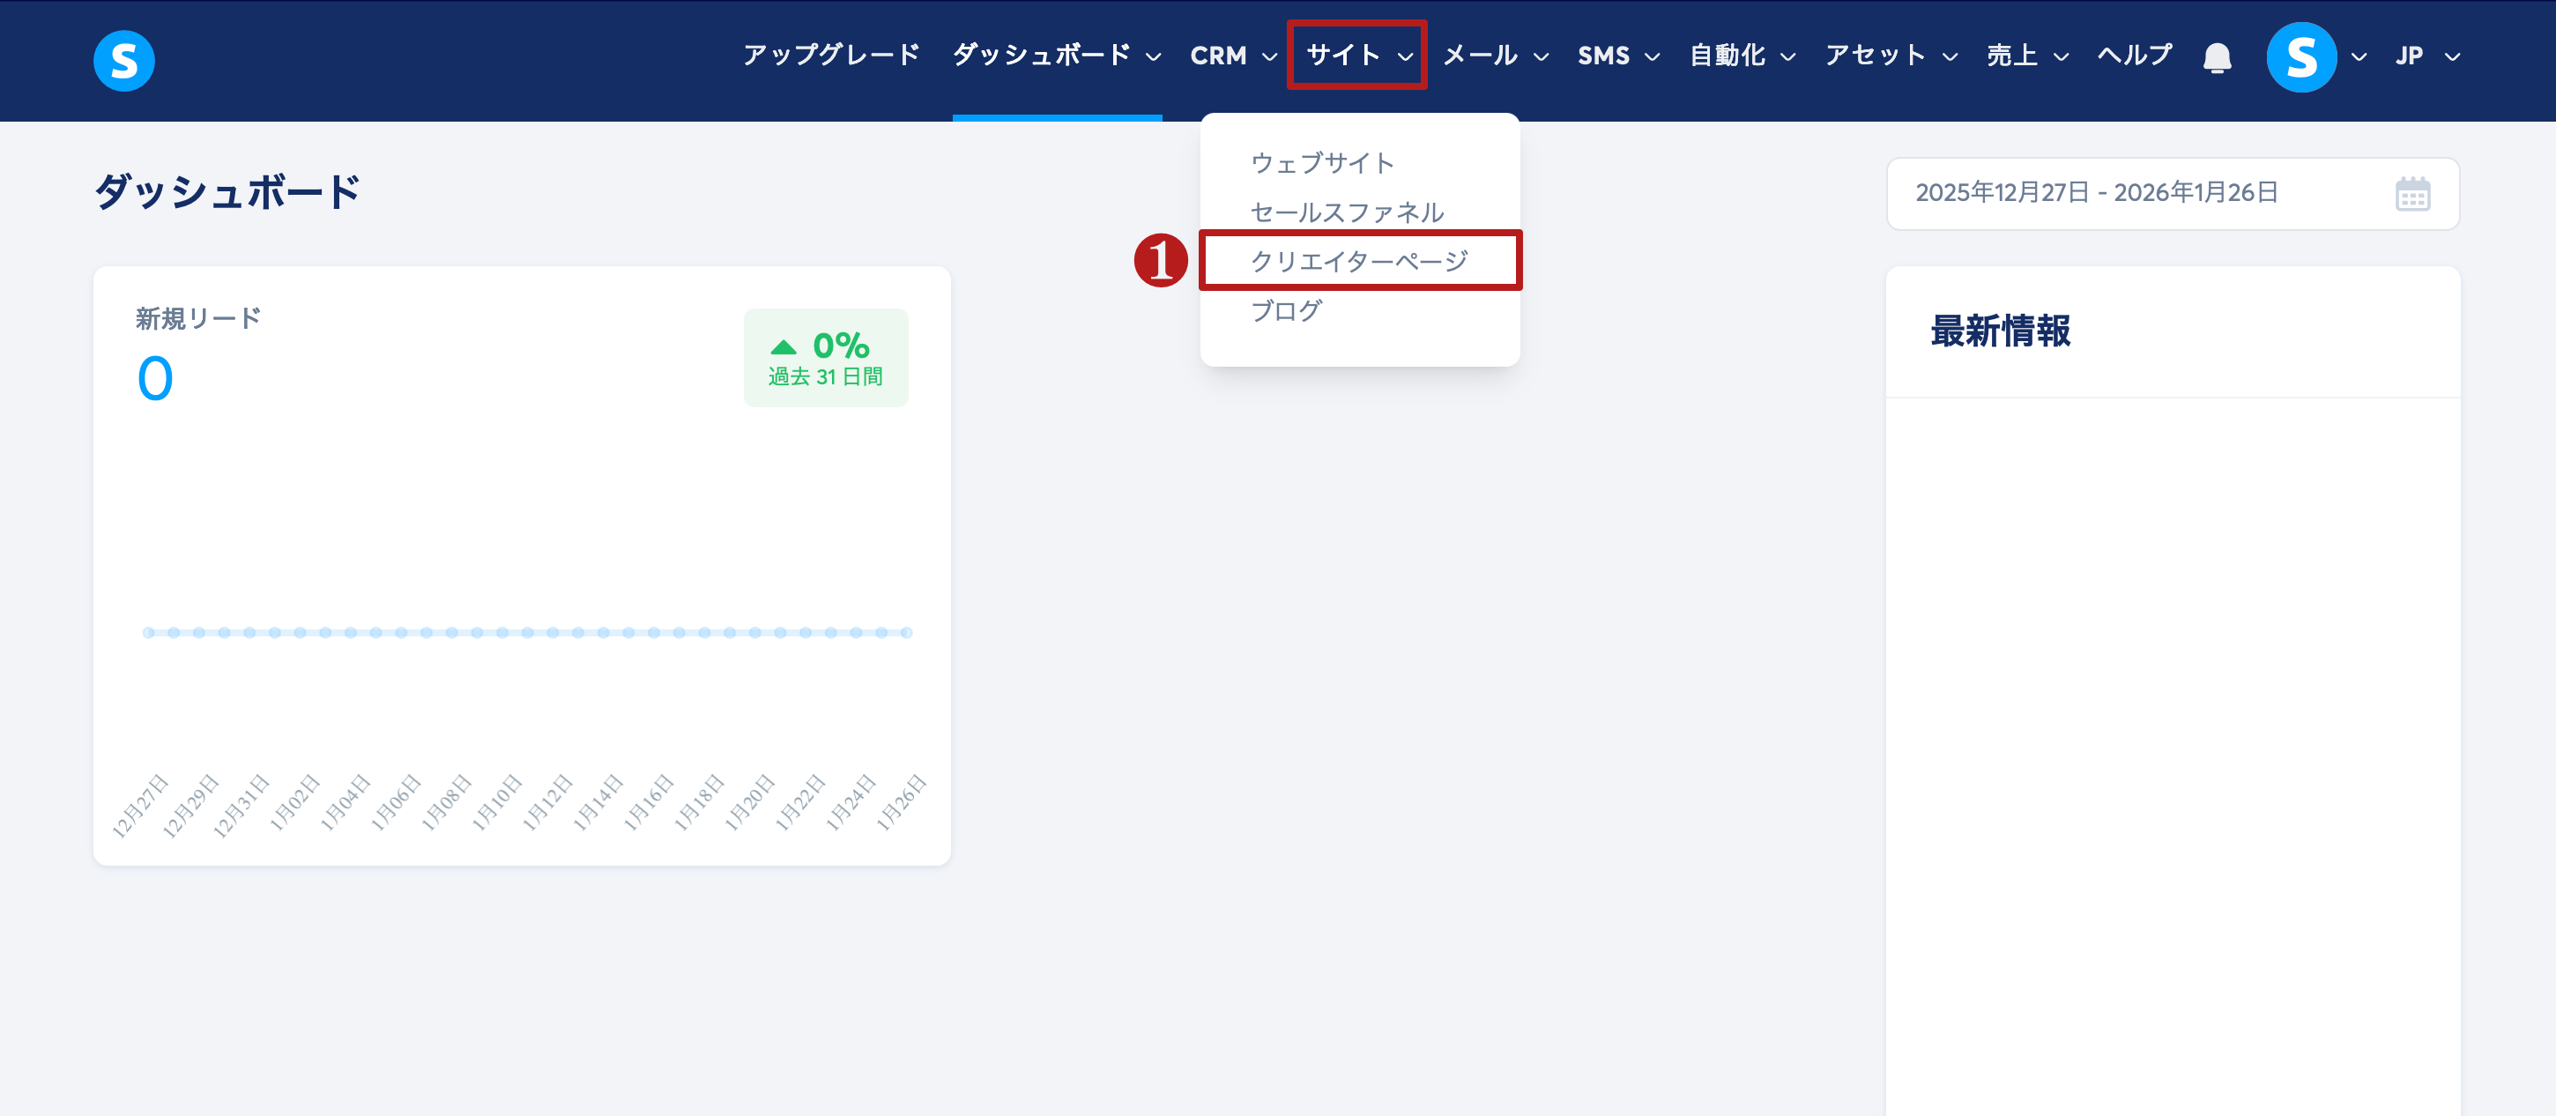Open the アセット menu
Viewport: 2556px width, 1116px height.
[1891, 56]
